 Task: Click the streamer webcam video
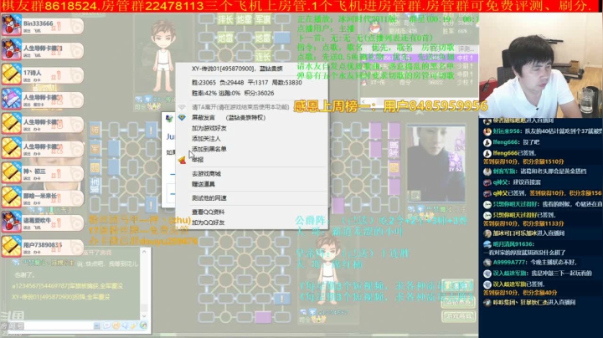tap(541, 65)
